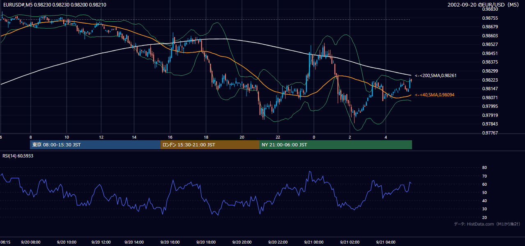Click the 0.98679 price axis value

point(490,27)
